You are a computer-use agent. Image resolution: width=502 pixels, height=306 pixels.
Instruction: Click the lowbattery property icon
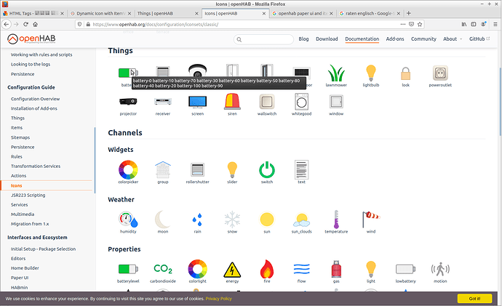click(x=405, y=269)
